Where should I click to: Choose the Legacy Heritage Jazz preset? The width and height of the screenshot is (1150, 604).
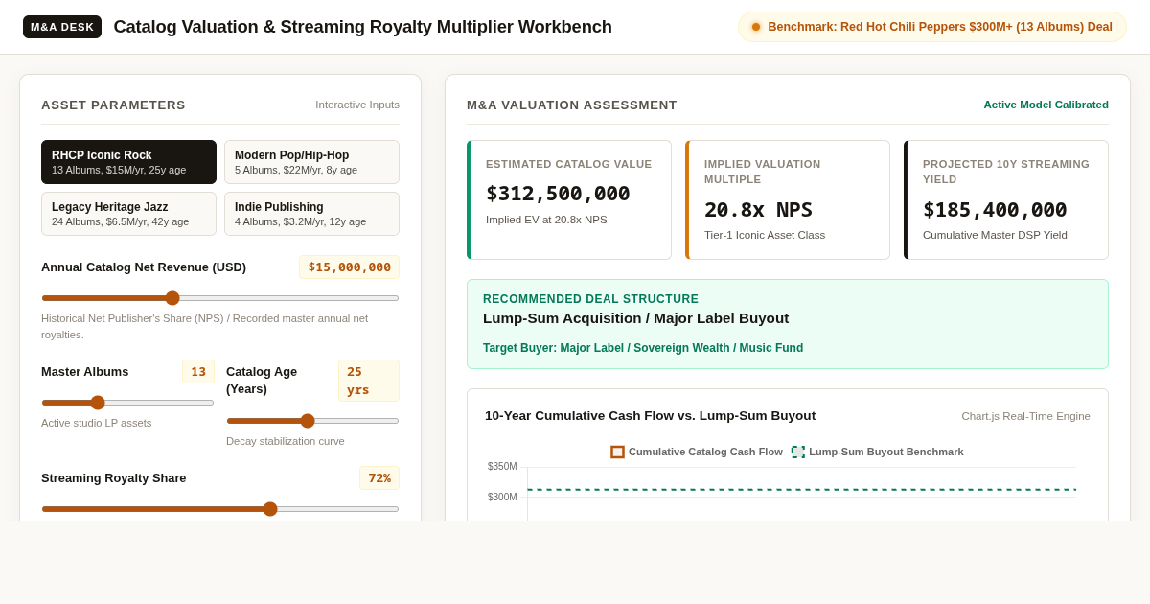[x=128, y=214]
